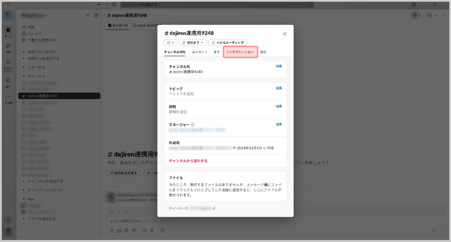The width and height of the screenshot is (451, 242).
Task: Expand the ダイレクトメッセージ section
Action: 23,190
